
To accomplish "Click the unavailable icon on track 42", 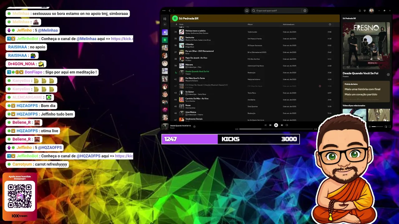I will pos(320,86).
